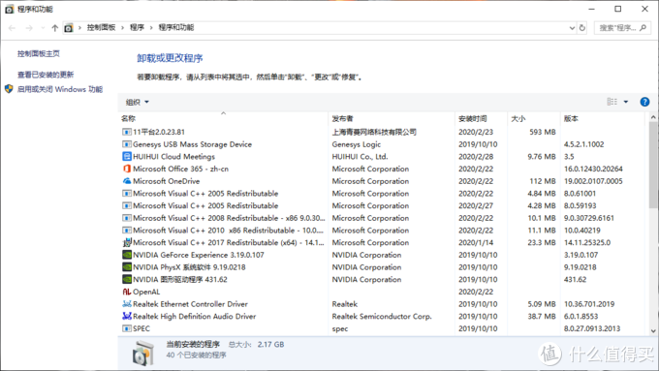
Task: Click version 10.36.701.2019
Action: (x=589, y=304)
